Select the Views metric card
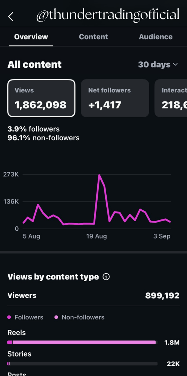 pos(41,98)
